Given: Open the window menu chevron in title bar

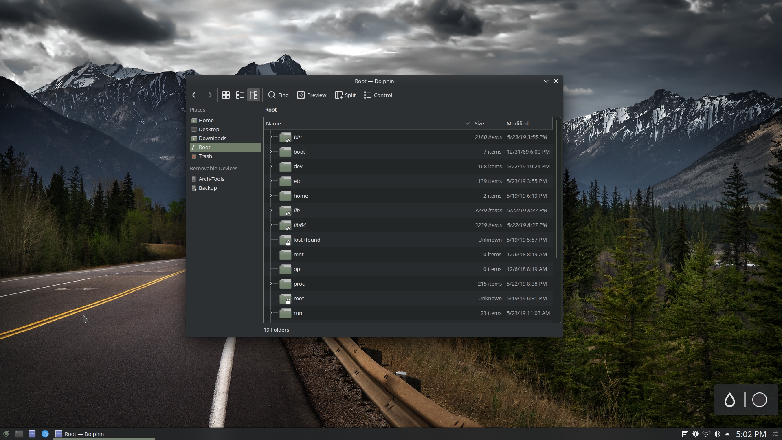Looking at the screenshot, I should click(x=546, y=81).
